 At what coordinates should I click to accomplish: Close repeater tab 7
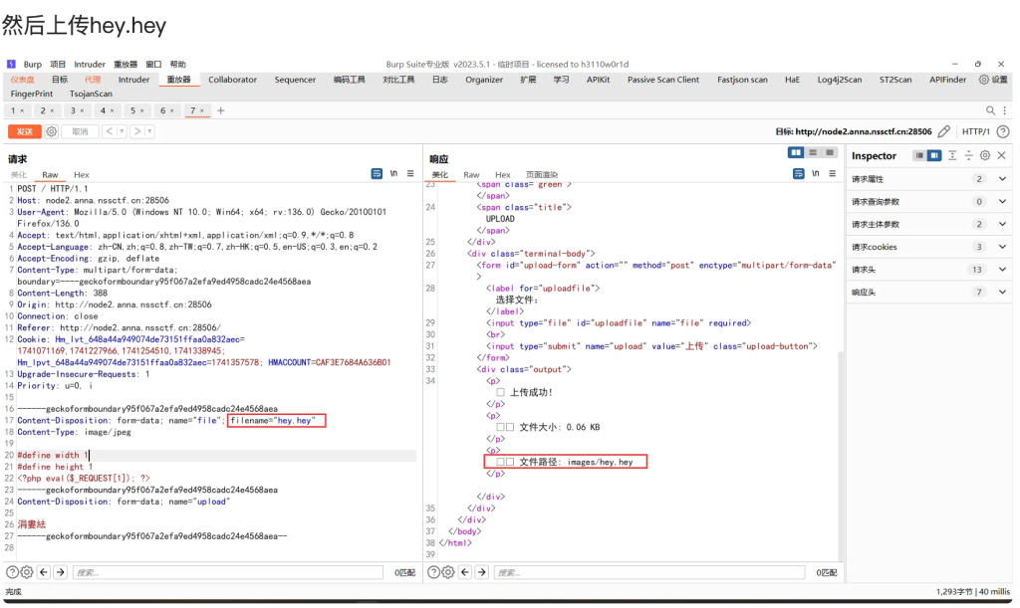click(201, 111)
